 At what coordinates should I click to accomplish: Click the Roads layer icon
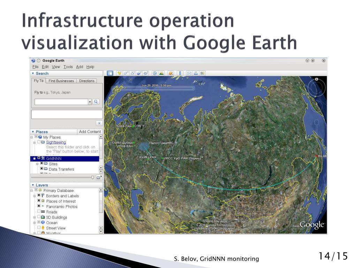pos(43,212)
